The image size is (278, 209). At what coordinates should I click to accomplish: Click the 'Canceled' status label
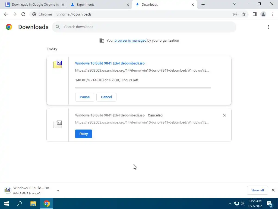point(155,115)
